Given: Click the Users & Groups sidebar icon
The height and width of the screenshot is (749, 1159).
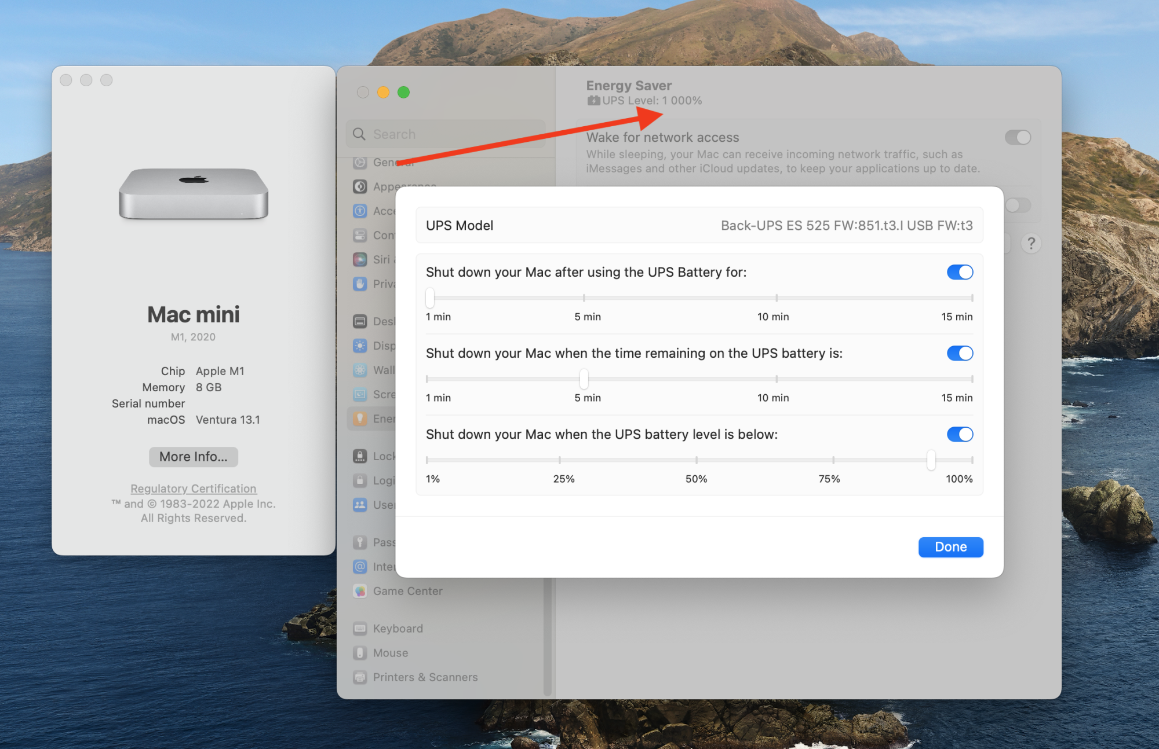Looking at the screenshot, I should point(360,505).
